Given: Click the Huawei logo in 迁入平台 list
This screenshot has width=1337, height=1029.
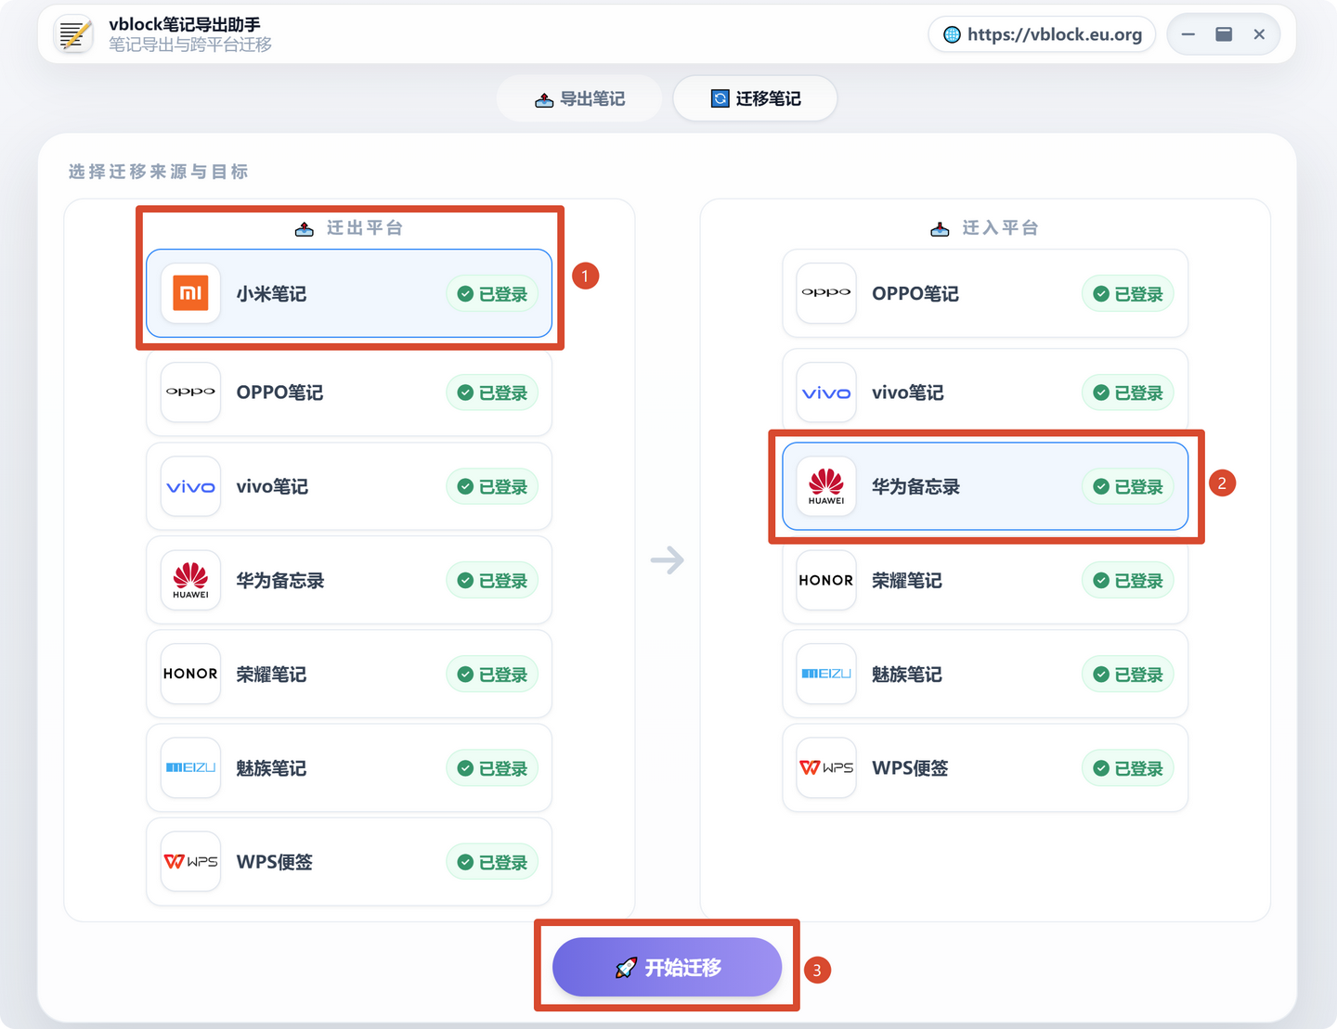Looking at the screenshot, I should (x=826, y=486).
